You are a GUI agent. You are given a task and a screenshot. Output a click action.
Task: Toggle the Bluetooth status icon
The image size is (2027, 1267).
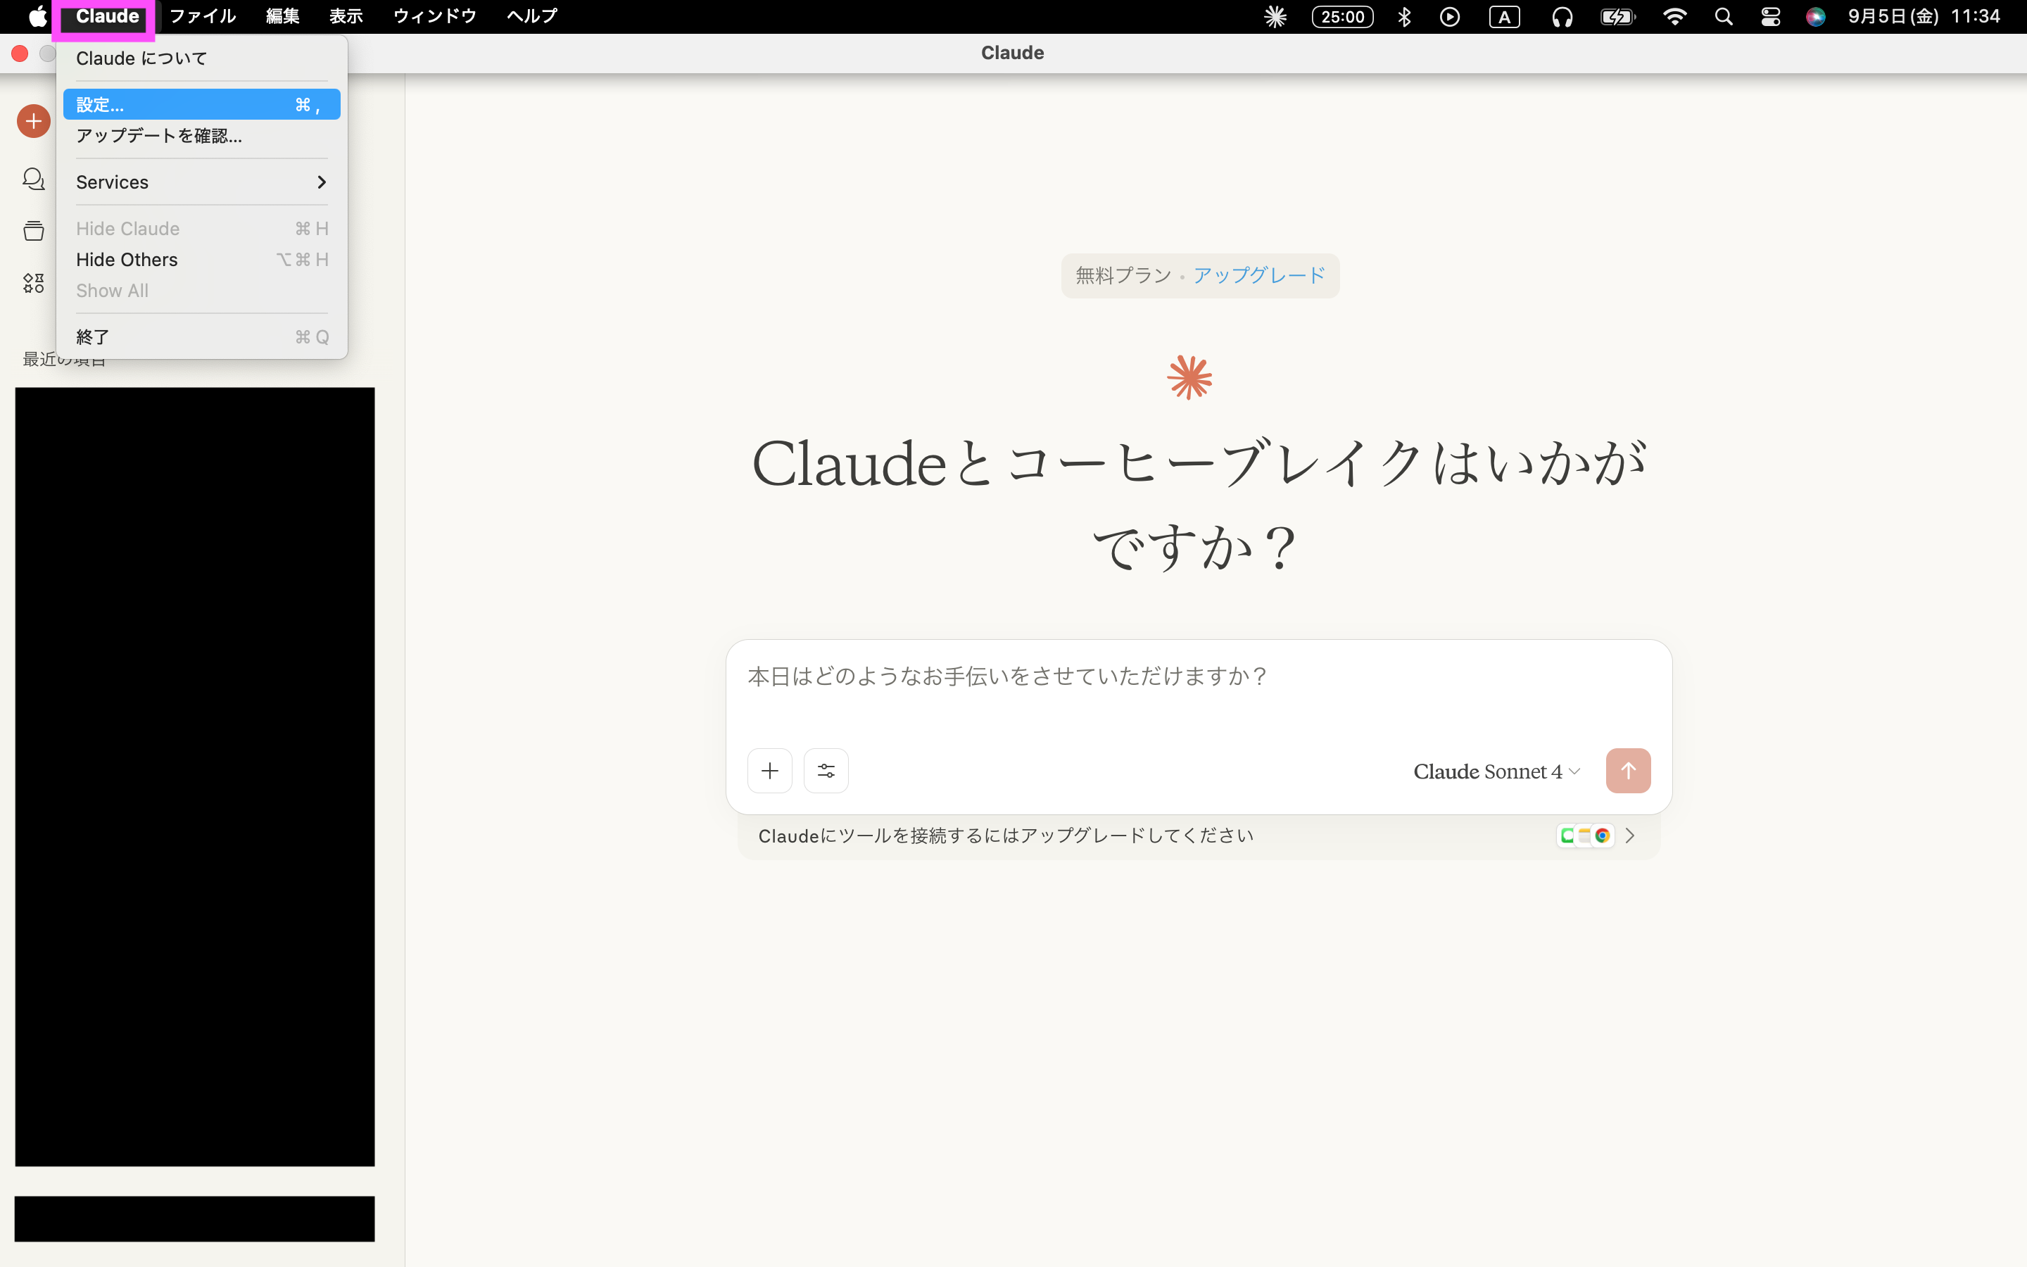pos(1404,17)
